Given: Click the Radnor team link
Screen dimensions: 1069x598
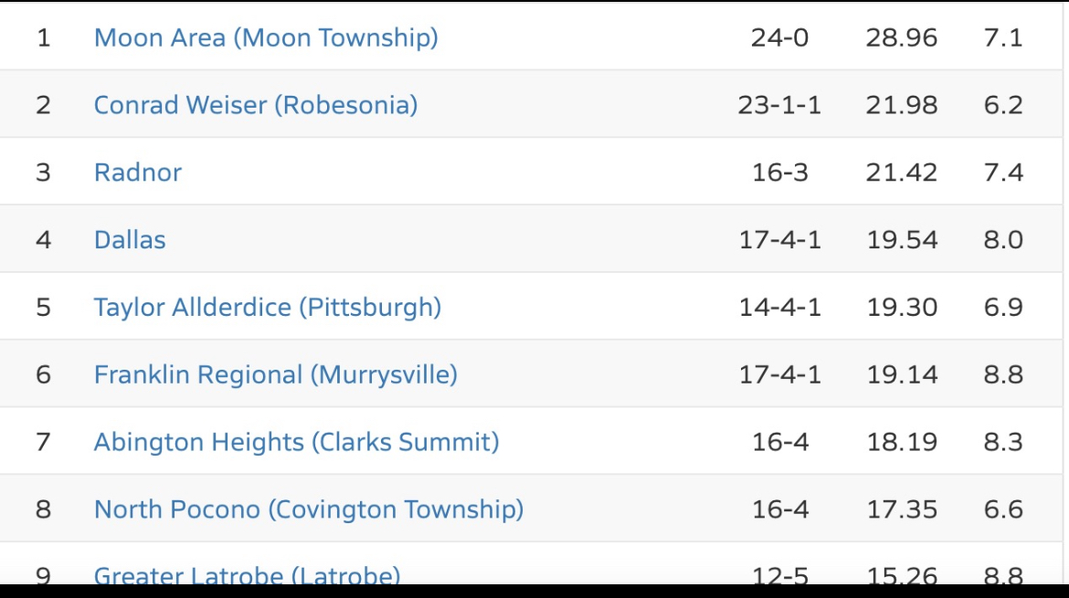Looking at the screenshot, I should click(x=138, y=173).
